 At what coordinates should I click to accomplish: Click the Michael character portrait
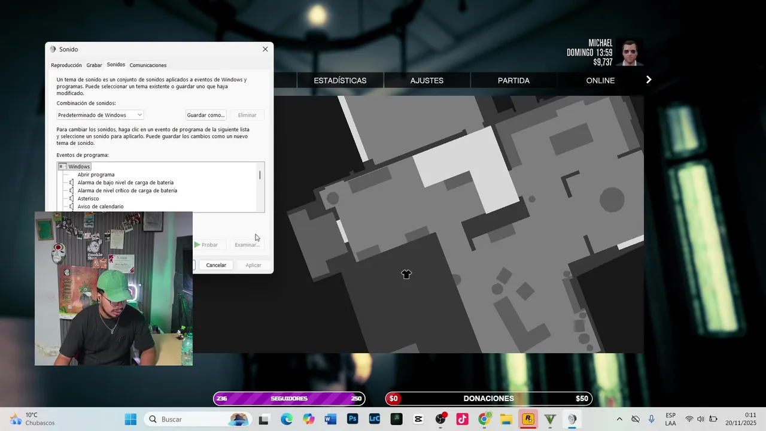tap(628, 53)
